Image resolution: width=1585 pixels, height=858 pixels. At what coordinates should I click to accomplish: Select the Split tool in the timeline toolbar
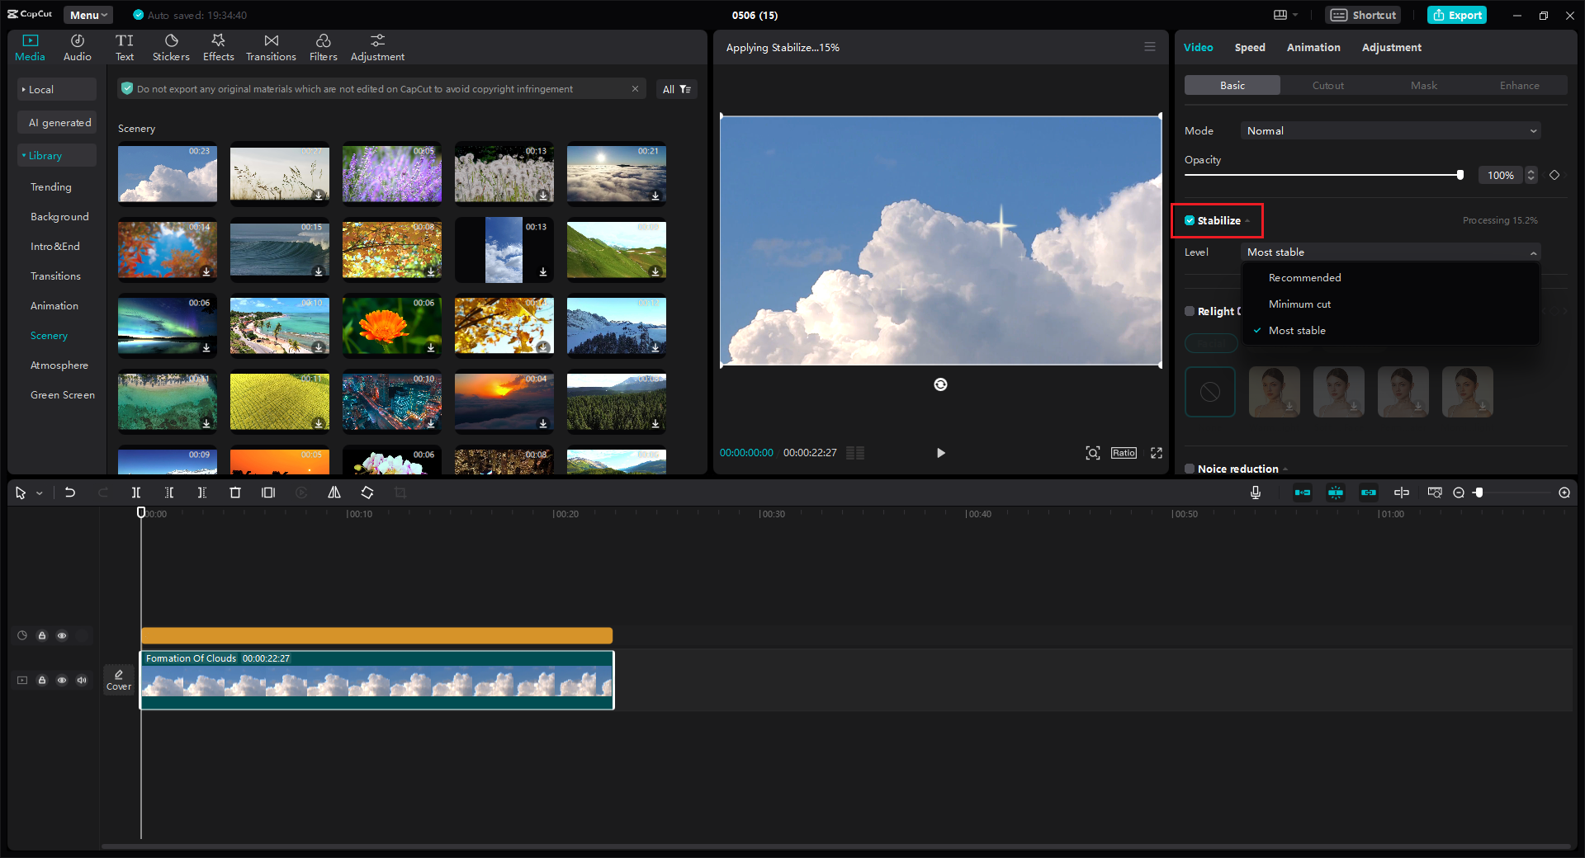[136, 493]
